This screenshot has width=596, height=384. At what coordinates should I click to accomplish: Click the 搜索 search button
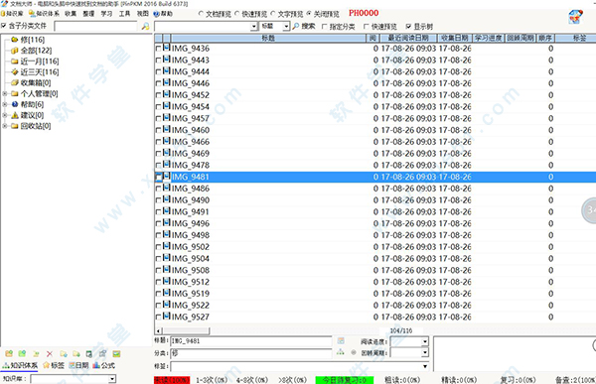pos(304,26)
